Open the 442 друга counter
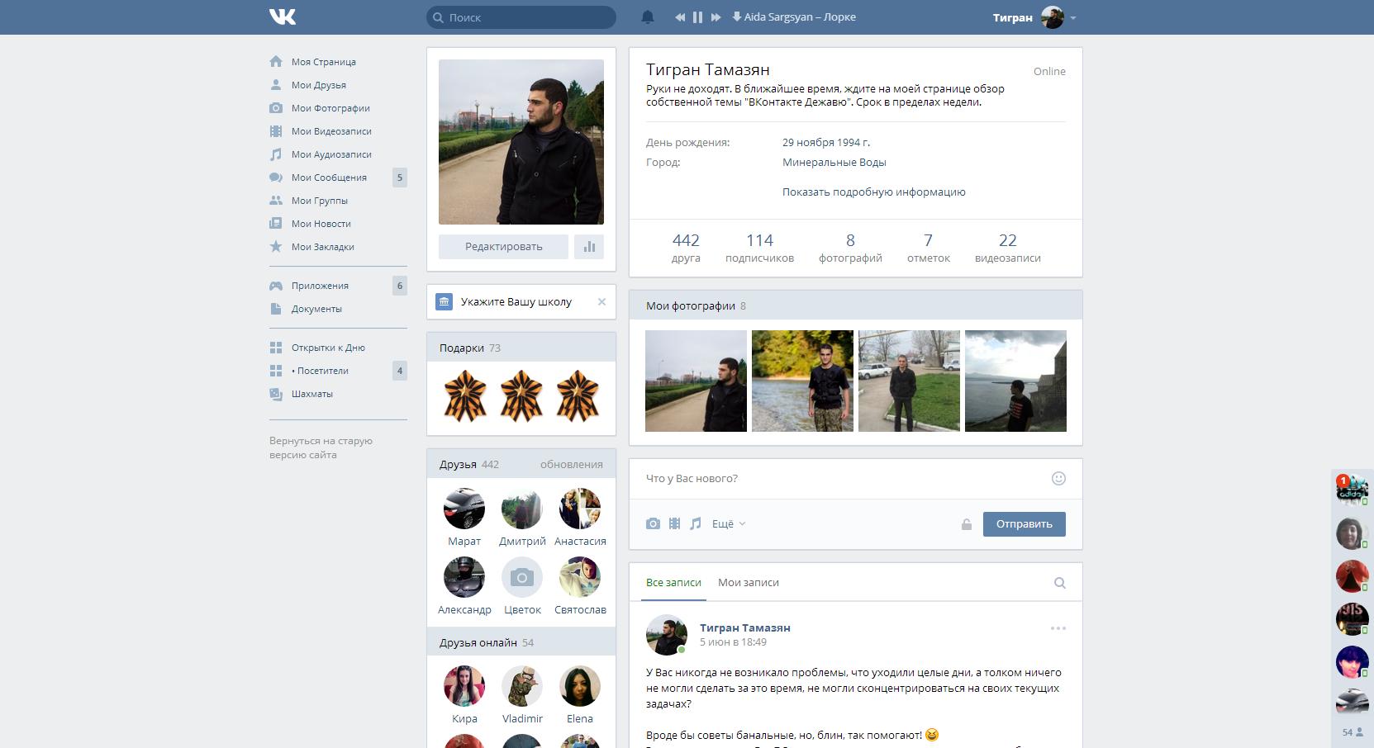Screen dimensions: 1374x748 click(x=686, y=248)
